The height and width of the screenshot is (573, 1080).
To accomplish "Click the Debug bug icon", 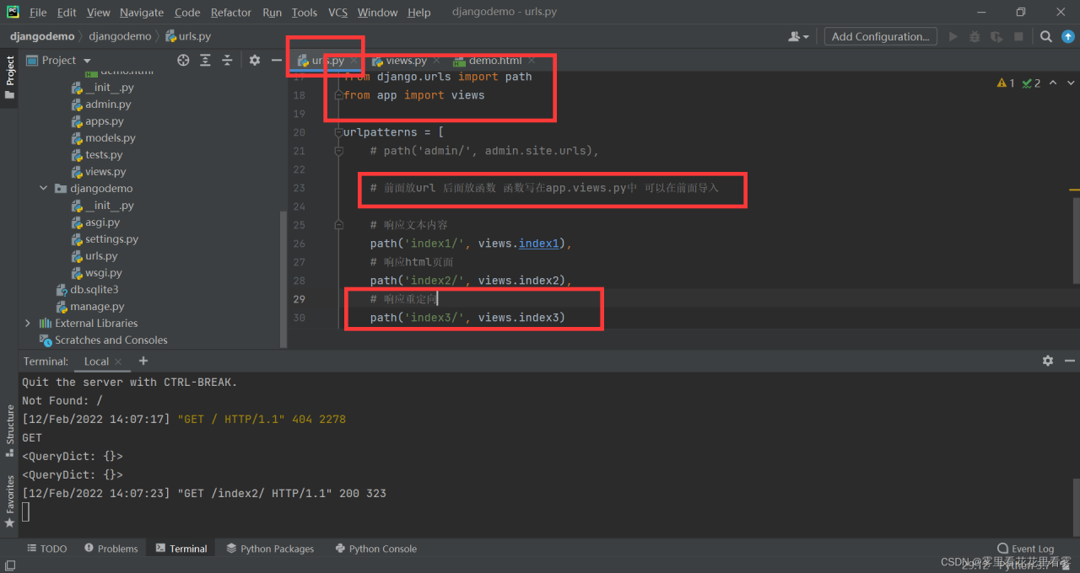I will pyautogui.click(x=975, y=36).
